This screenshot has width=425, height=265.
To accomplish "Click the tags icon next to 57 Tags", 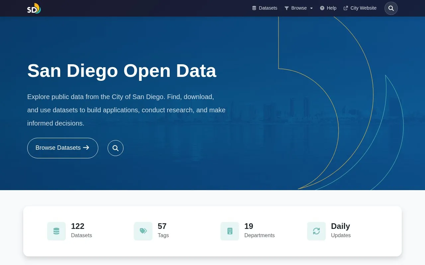I will [143, 231].
